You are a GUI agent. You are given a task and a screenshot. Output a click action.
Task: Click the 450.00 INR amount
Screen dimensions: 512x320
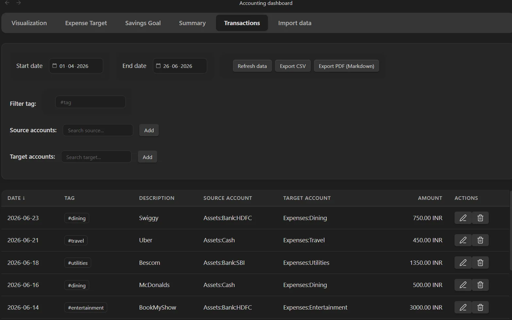428,240
